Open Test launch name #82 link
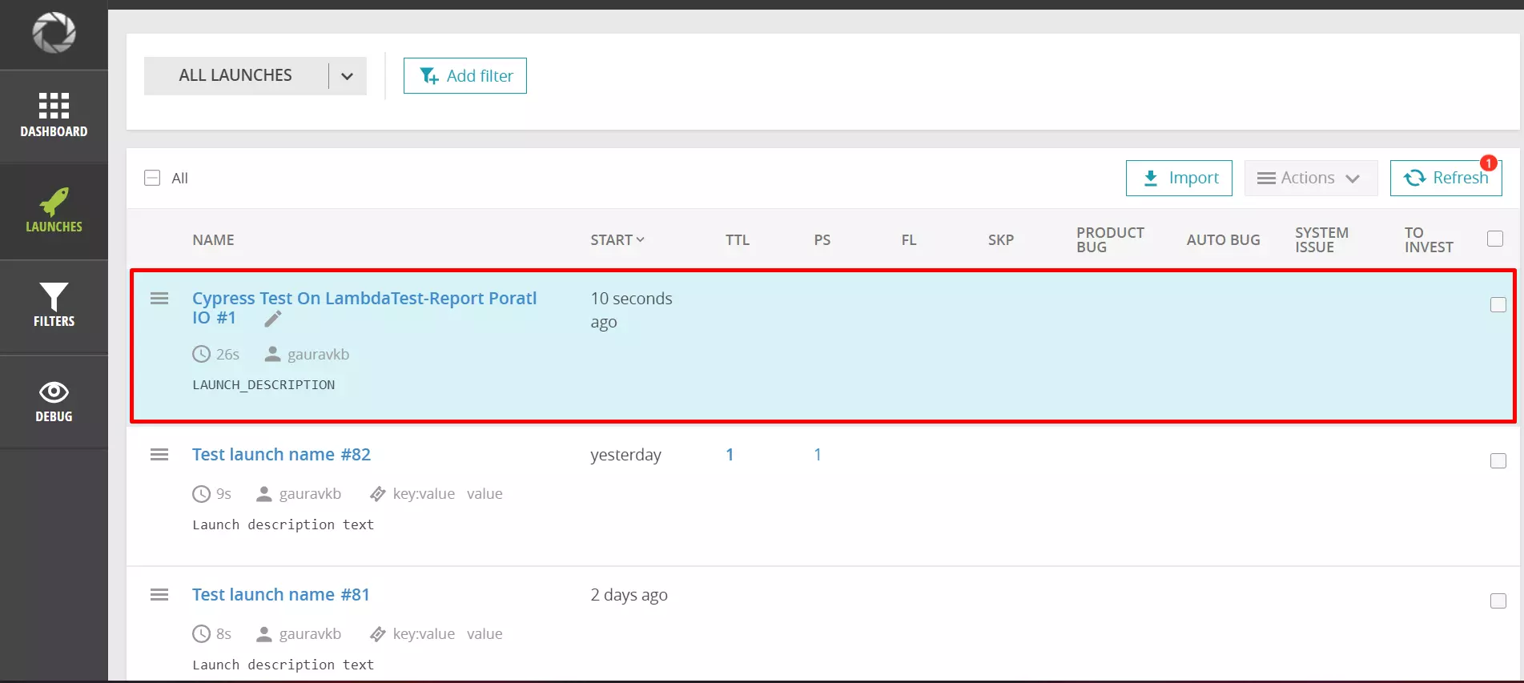This screenshot has height=683, width=1524. pyautogui.click(x=281, y=455)
